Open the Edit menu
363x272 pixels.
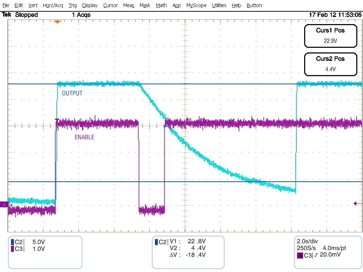[x=19, y=5]
